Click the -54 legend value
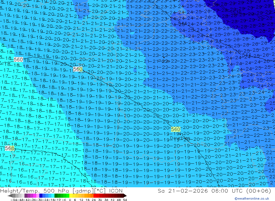 (14, 200)
